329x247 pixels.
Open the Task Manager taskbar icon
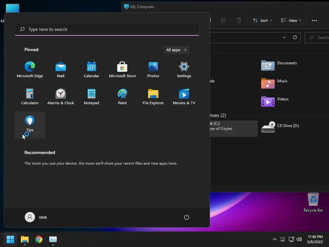[x=53, y=239]
